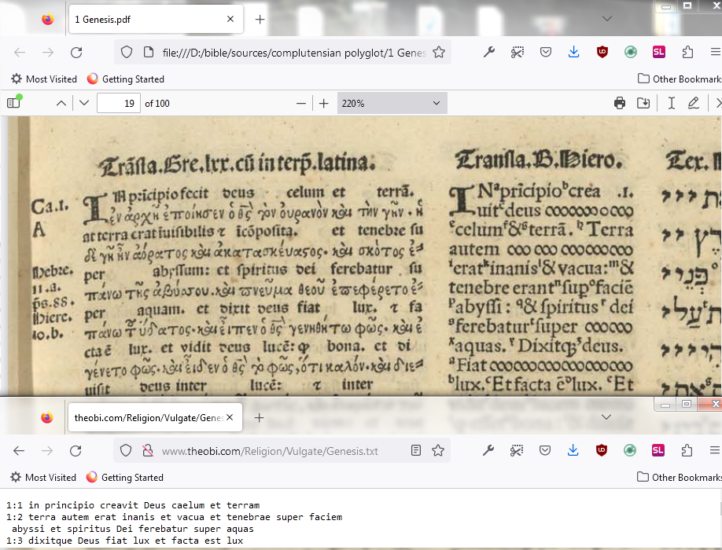Viewport: 722px width, 550px height.
Task: Select the PDF text annotation tool
Action: click(671, 103)
